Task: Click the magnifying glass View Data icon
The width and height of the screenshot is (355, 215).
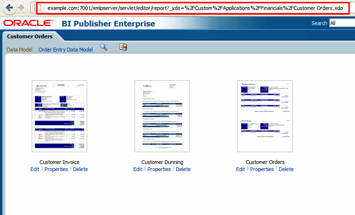Action: click(x=104, y=47)
